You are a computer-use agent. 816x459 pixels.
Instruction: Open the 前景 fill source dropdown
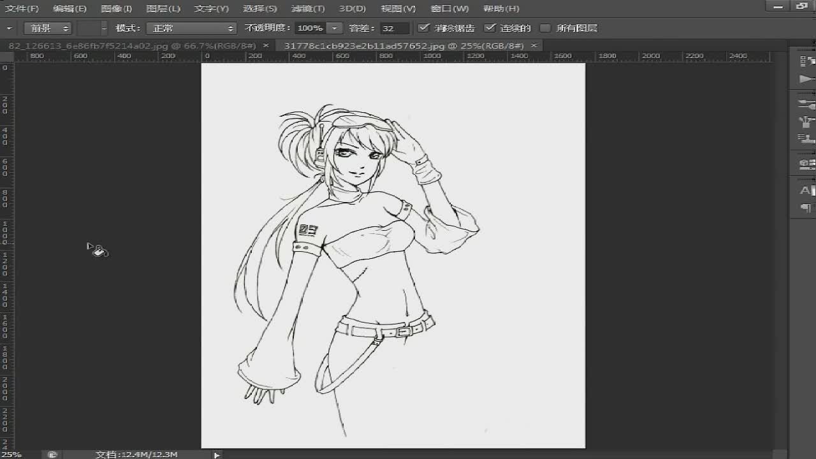click(x=48, y=28)
